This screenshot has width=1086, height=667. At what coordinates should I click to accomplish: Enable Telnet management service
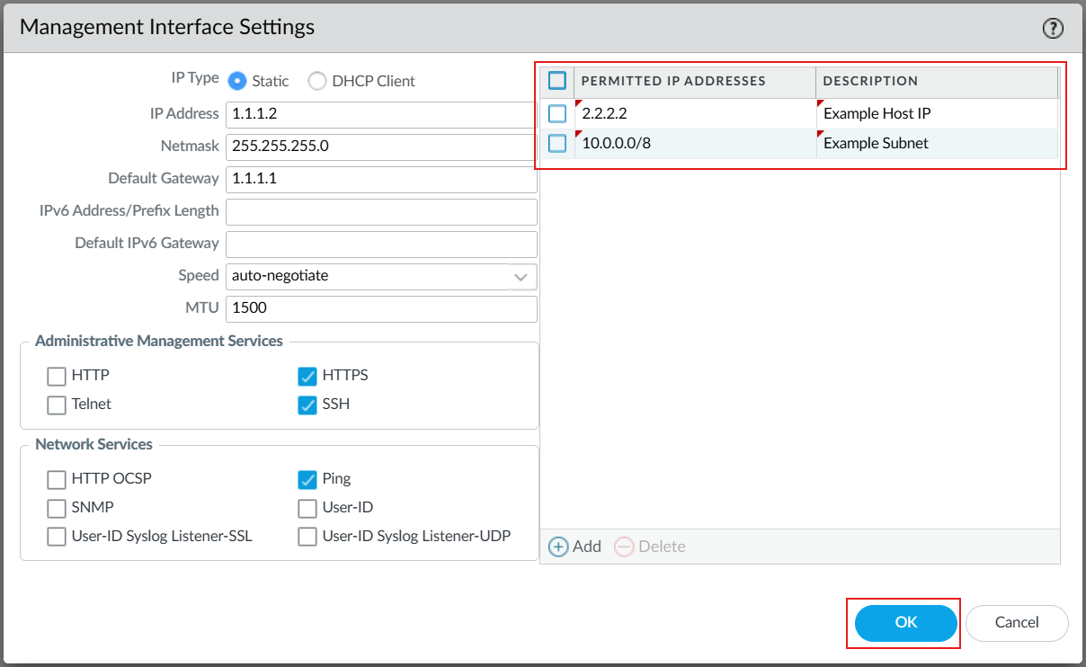(57, 405)
